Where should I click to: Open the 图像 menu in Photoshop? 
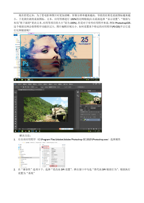[30, 84]
